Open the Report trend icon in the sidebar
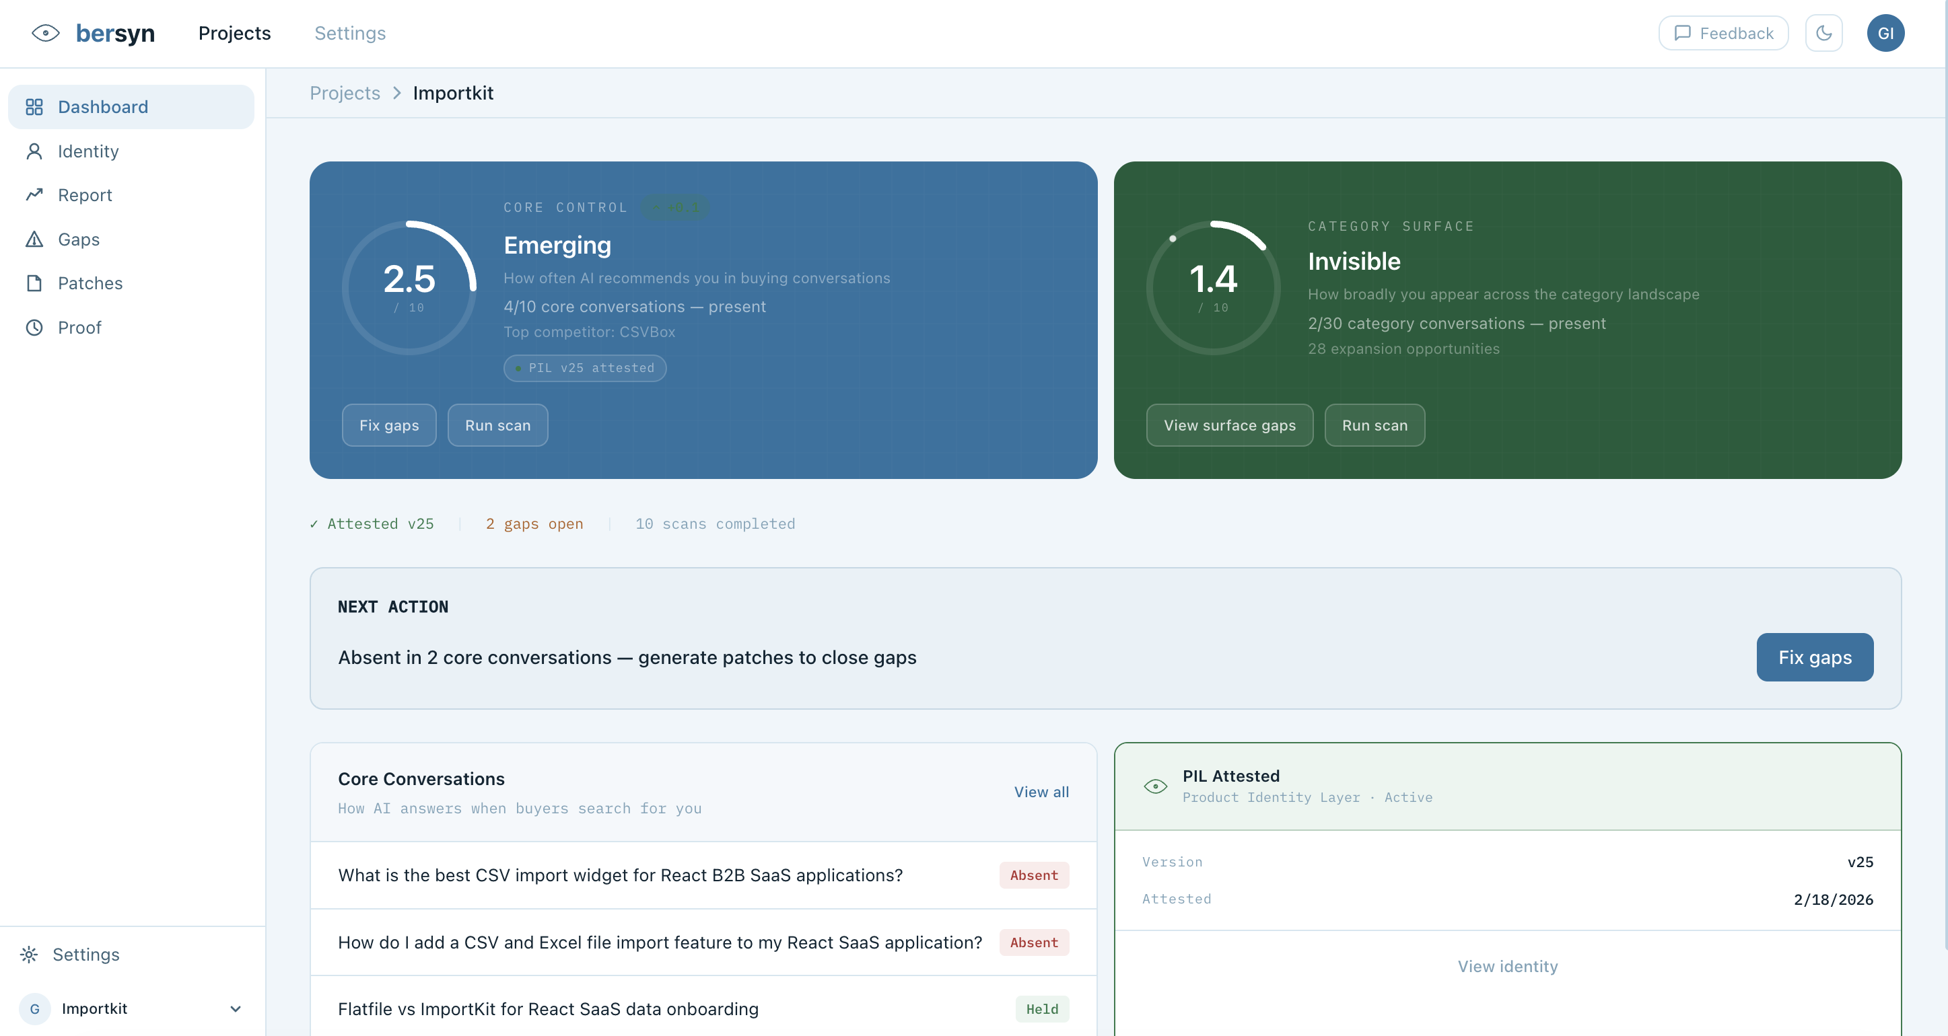Screen dimensions: 1948x1036 [x=34, y=195]
